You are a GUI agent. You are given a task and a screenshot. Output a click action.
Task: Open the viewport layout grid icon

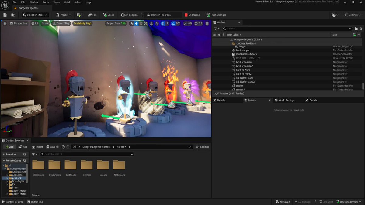pyautogui.click(x=207, y=23)
